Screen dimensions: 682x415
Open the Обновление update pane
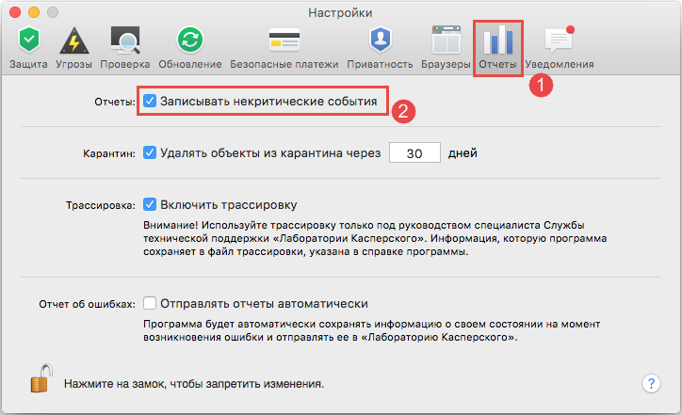tap(190, 48)
